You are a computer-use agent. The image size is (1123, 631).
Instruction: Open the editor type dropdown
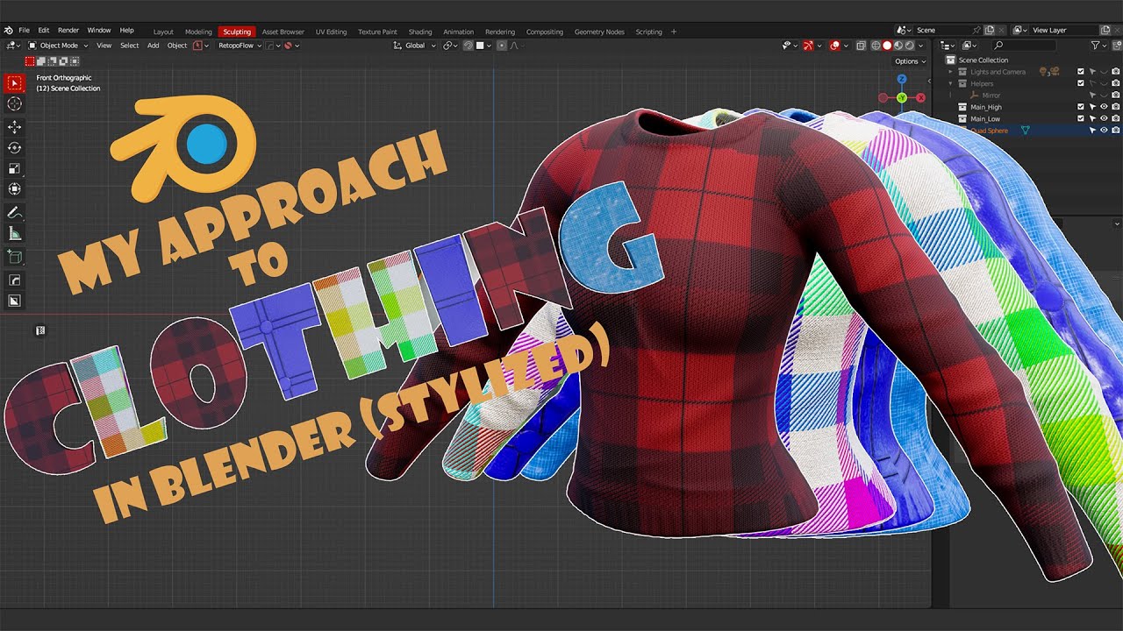pyautogui.click(x=13, y=46)
